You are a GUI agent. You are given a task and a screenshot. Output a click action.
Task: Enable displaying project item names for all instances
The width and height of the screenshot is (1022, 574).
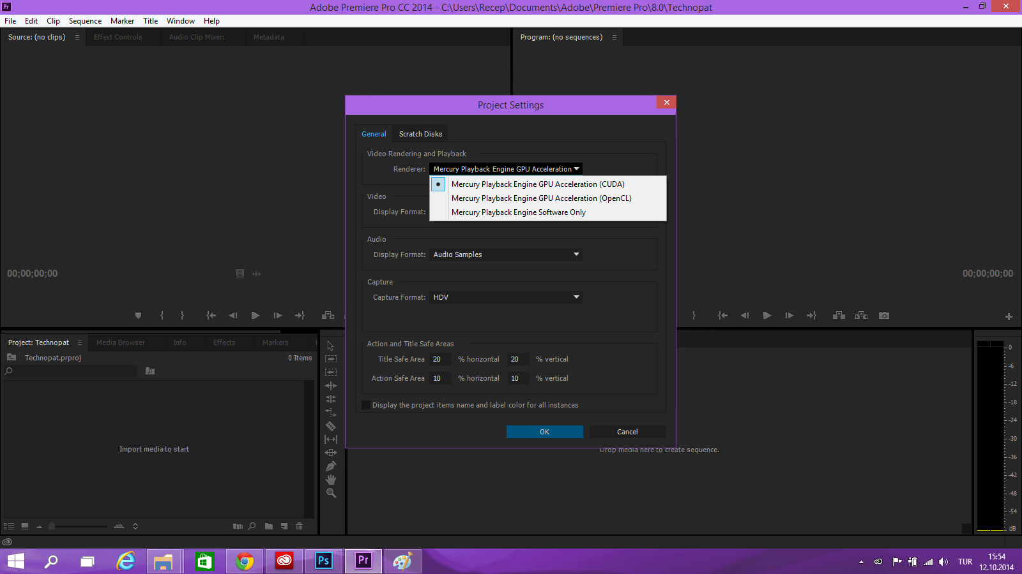click(x=365, y=404)
